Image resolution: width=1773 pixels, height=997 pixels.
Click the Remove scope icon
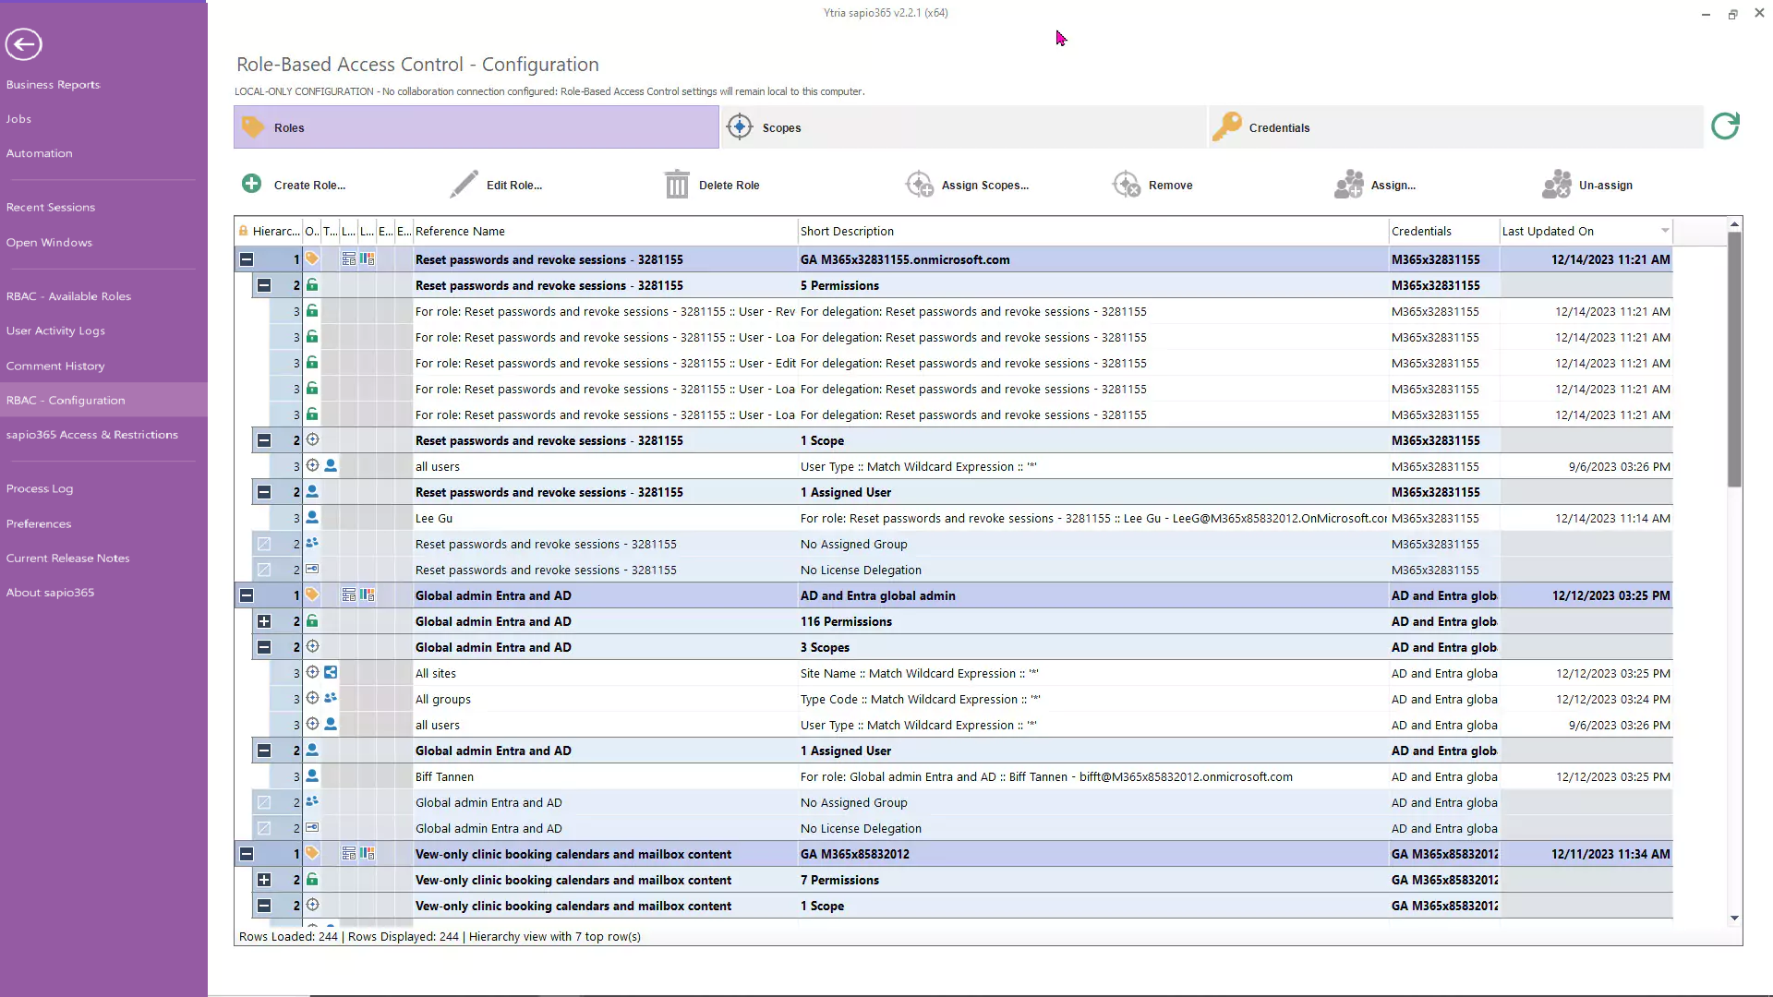pos(1127,185)
